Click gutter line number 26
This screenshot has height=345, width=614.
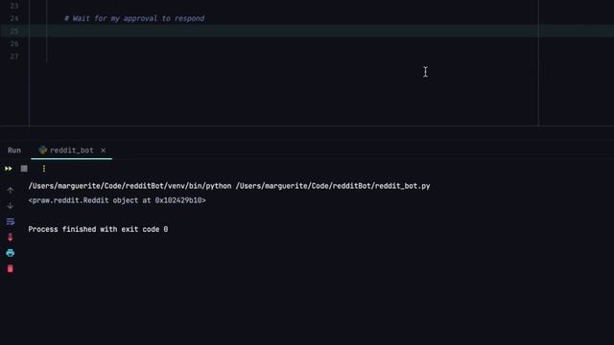14,44
